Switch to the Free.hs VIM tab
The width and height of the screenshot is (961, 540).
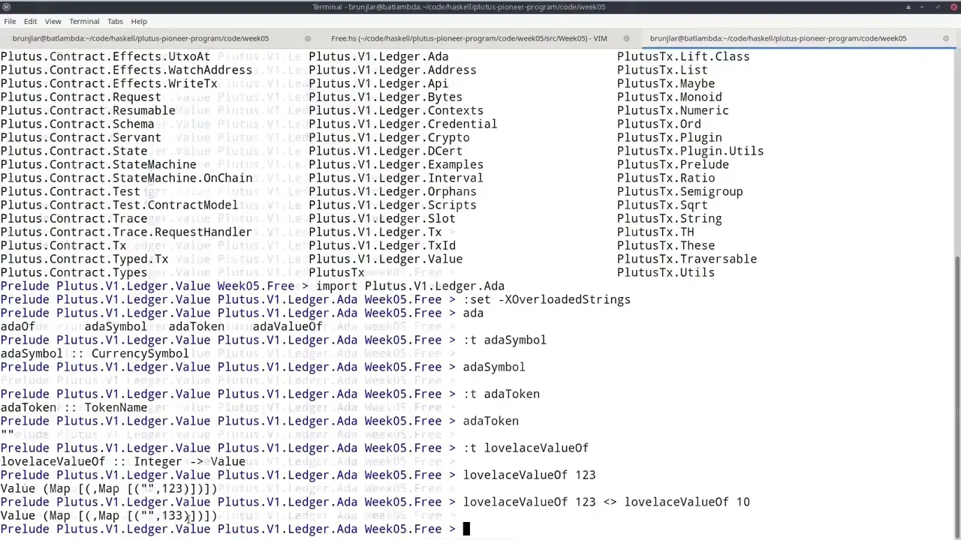[468, 38]
